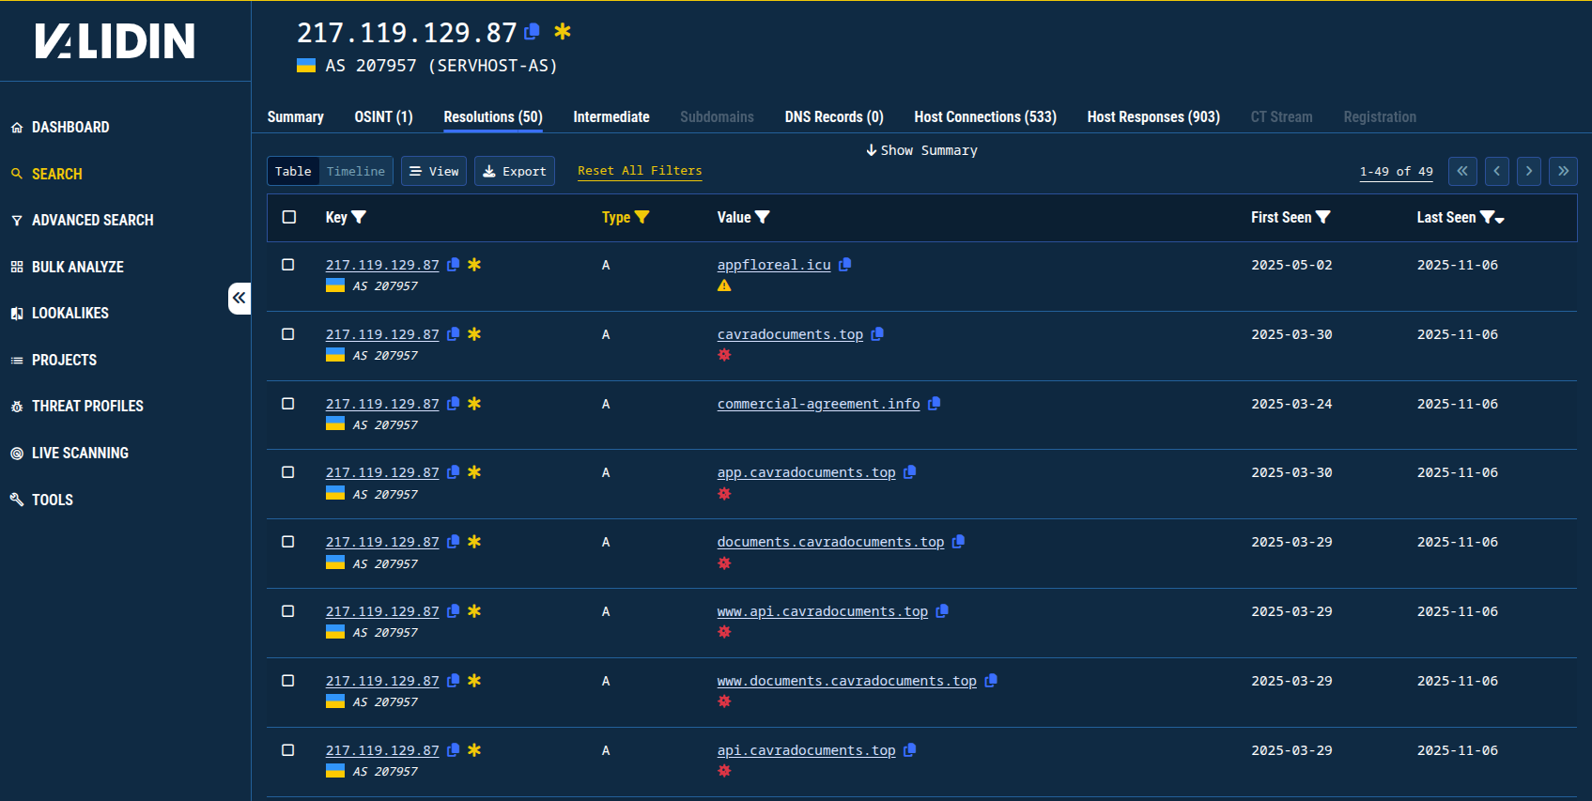1592x801 pixels.
Task: Switch to Host Connections (533) tab
Action: [x=985, y=117]
